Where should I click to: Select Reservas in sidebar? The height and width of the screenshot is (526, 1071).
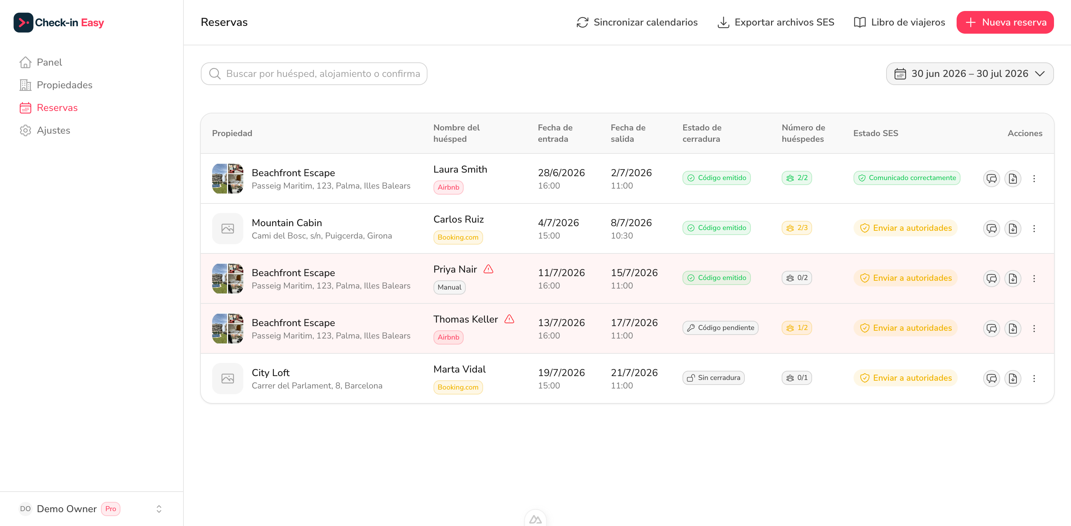49,108
